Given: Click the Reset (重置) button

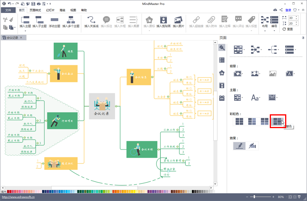Looking at the screenshot, I should coord(287,29).
